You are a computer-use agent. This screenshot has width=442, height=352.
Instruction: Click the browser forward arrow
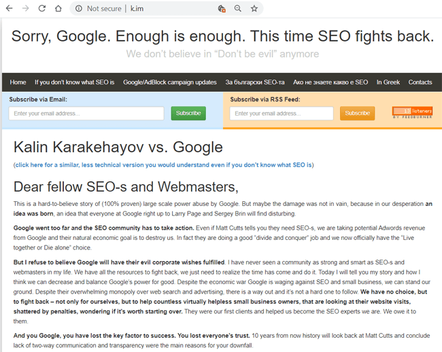click(x=26, y=8)
